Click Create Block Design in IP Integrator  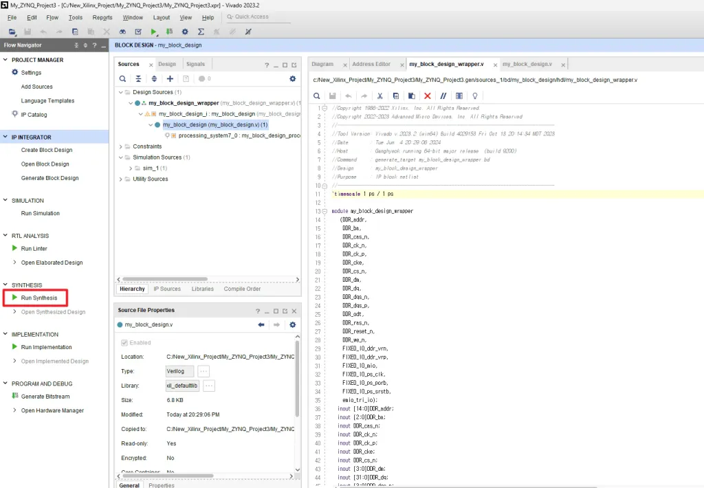tap(46, 150)
